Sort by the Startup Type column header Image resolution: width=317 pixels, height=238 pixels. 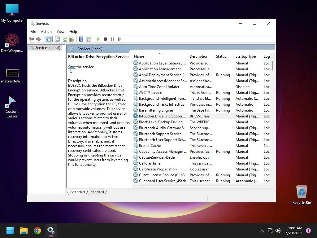point(248,56)
